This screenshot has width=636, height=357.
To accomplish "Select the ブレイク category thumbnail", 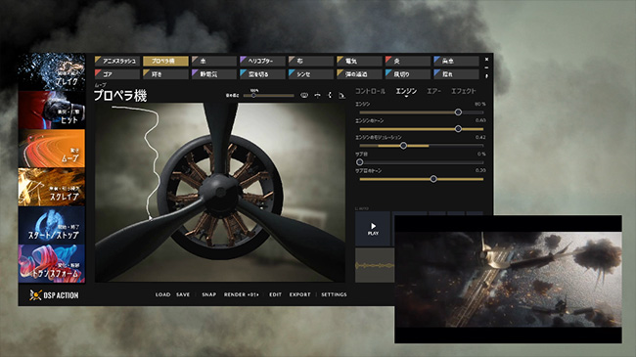I will [x=52, y=71].
